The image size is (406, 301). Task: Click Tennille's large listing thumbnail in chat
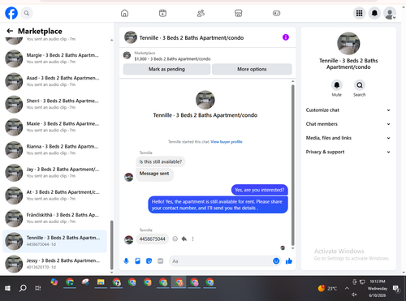coord(205,100)
